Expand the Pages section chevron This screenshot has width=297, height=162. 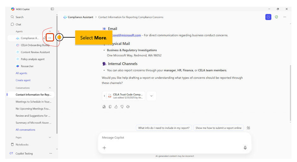50,137
